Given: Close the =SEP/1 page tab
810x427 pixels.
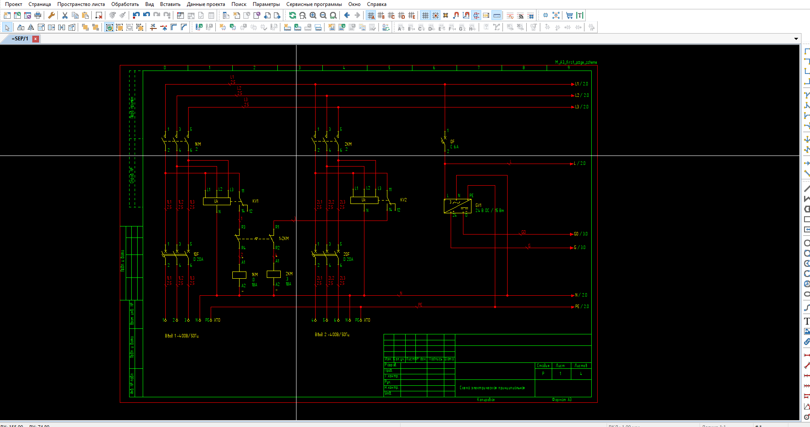Looking at the screenshot, I should pos(36,39).
